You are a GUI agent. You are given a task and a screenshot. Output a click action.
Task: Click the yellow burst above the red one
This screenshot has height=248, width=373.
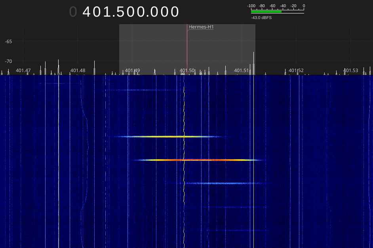tap(168, 137)
